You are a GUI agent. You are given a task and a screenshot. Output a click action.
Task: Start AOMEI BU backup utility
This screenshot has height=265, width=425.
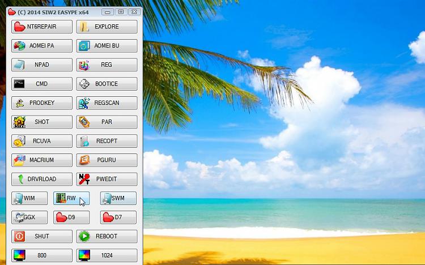pyautogui.click(x=107, y=45)
